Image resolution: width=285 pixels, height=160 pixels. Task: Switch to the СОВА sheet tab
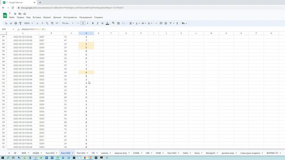(x=136, y=153)
